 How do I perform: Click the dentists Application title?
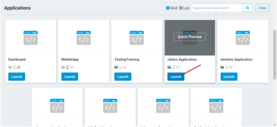click(236, 60)
